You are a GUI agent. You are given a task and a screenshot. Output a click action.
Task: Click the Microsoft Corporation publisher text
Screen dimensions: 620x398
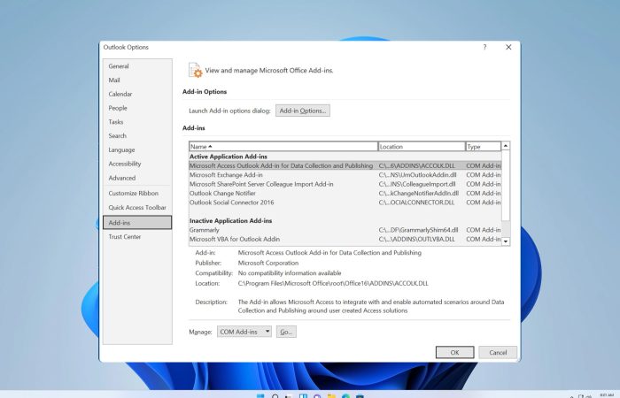point(268,263)
